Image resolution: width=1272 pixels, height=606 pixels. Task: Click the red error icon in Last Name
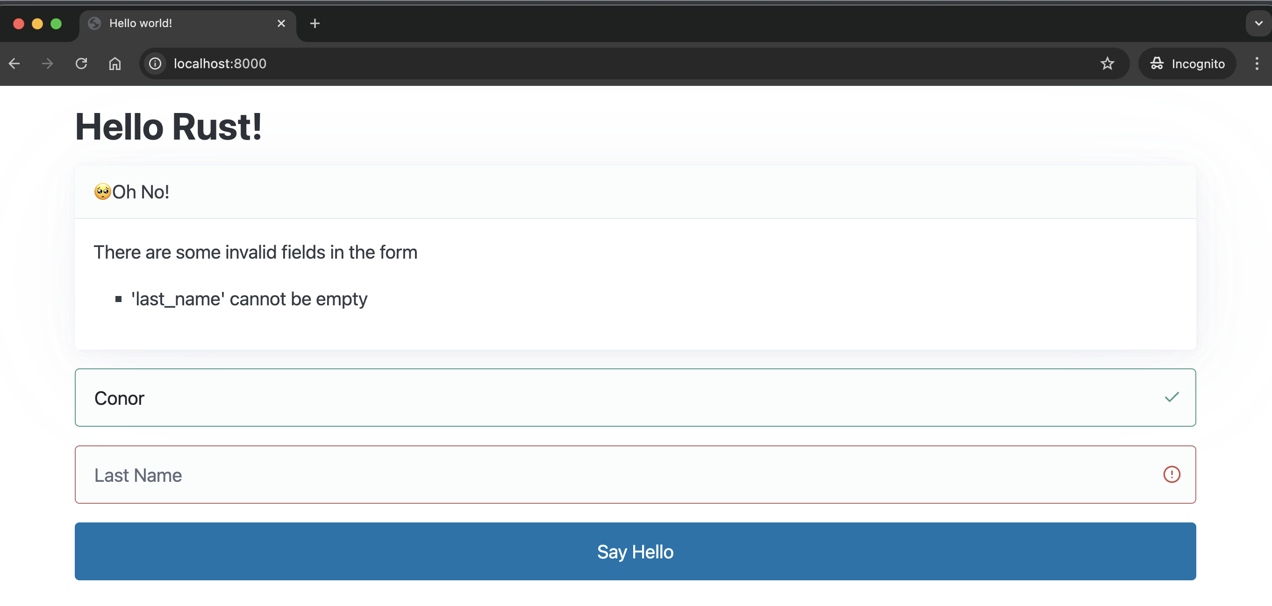click(x=1171, y=475)
